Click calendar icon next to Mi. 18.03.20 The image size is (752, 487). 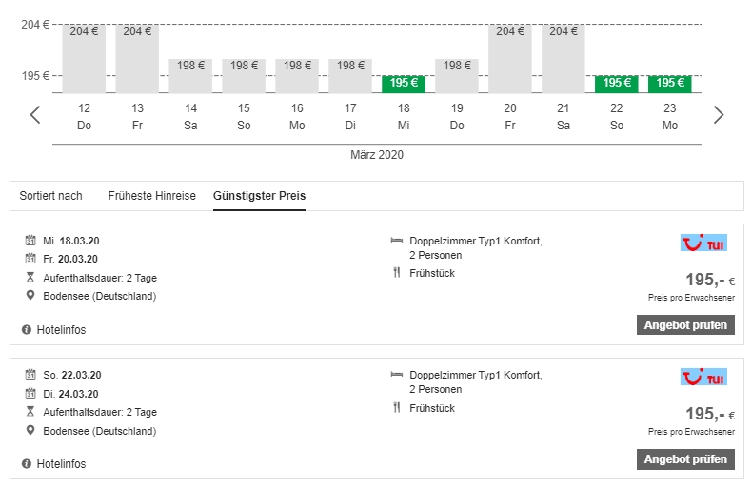[x=30, y=241]
